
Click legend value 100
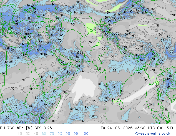[x=85, y=134]
